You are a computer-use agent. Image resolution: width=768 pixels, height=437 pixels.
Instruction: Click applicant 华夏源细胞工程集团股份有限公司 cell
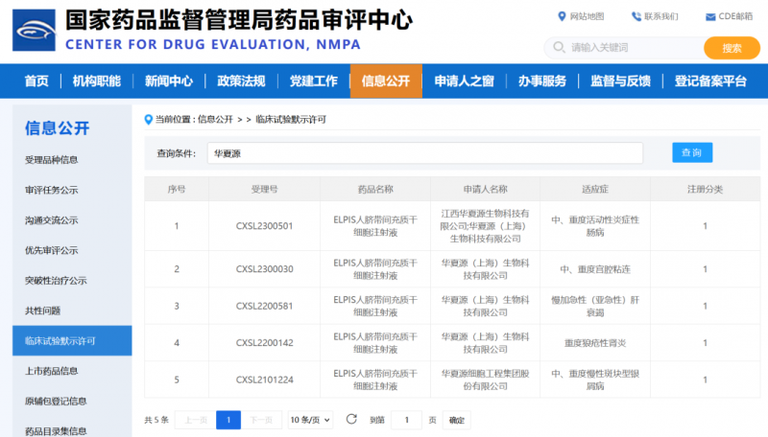click(x=486, y=379)
